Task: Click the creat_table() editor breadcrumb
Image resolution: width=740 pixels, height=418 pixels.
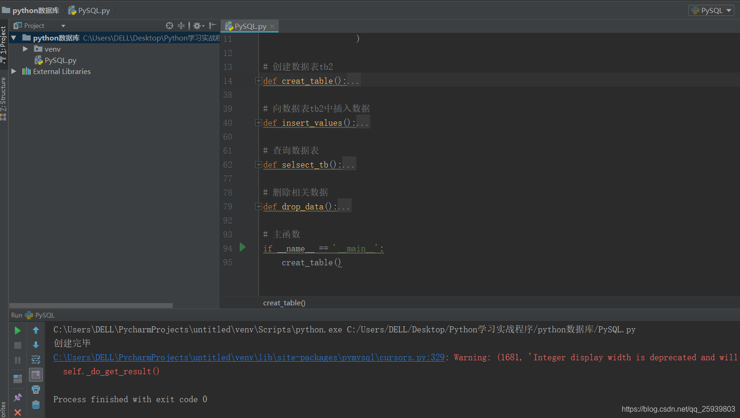Action: click(x=284, y=303)
